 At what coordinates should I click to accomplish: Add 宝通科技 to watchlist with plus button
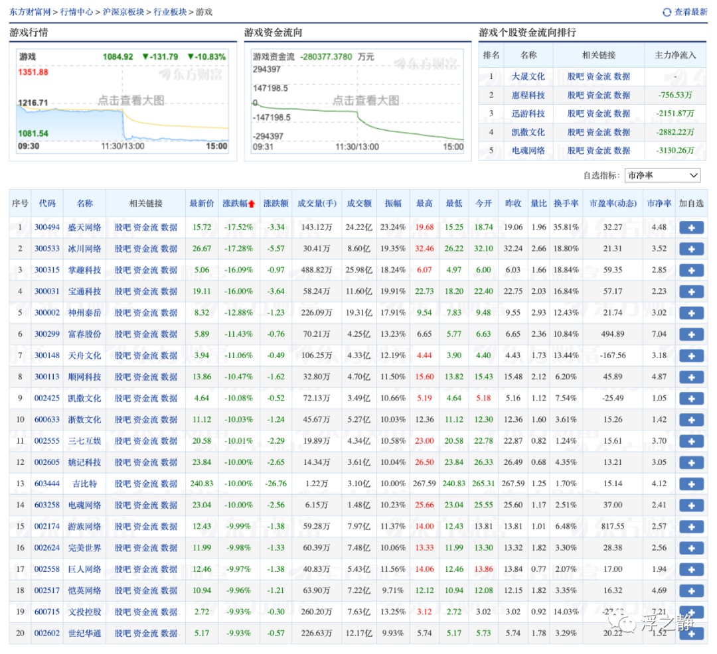(x=691, y=292)
